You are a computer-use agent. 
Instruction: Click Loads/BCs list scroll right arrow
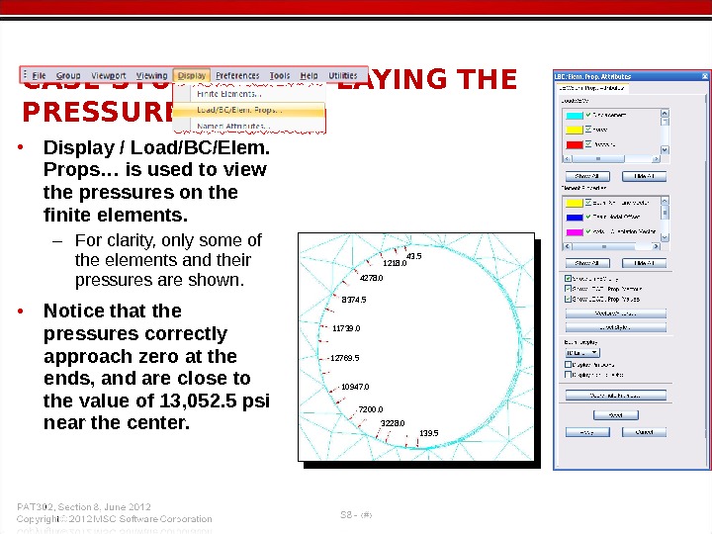656,159
